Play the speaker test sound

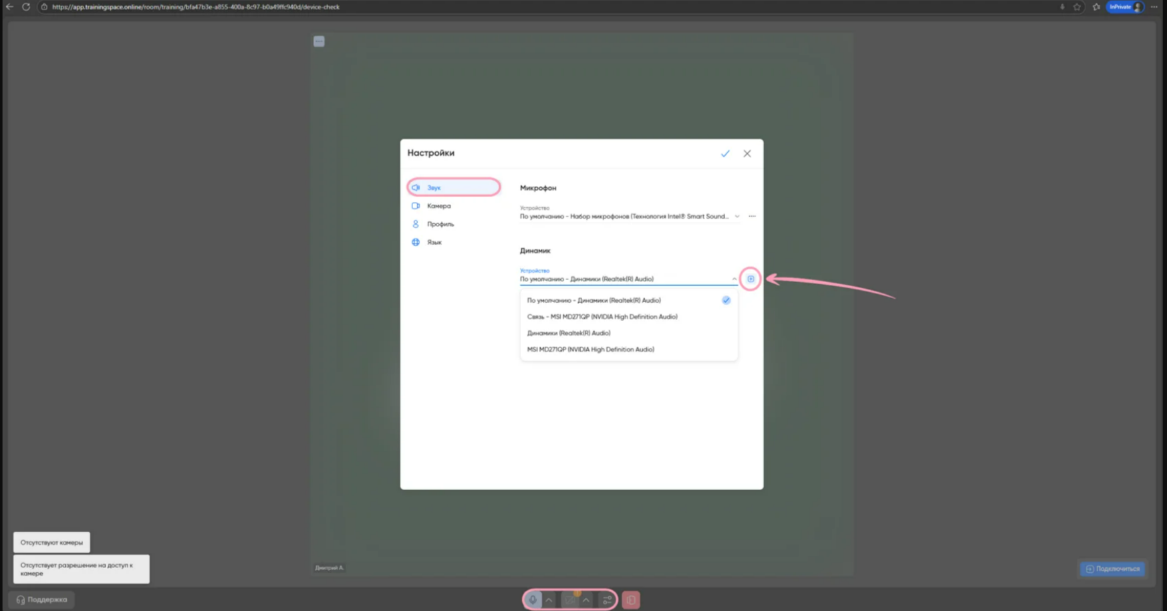751,279
